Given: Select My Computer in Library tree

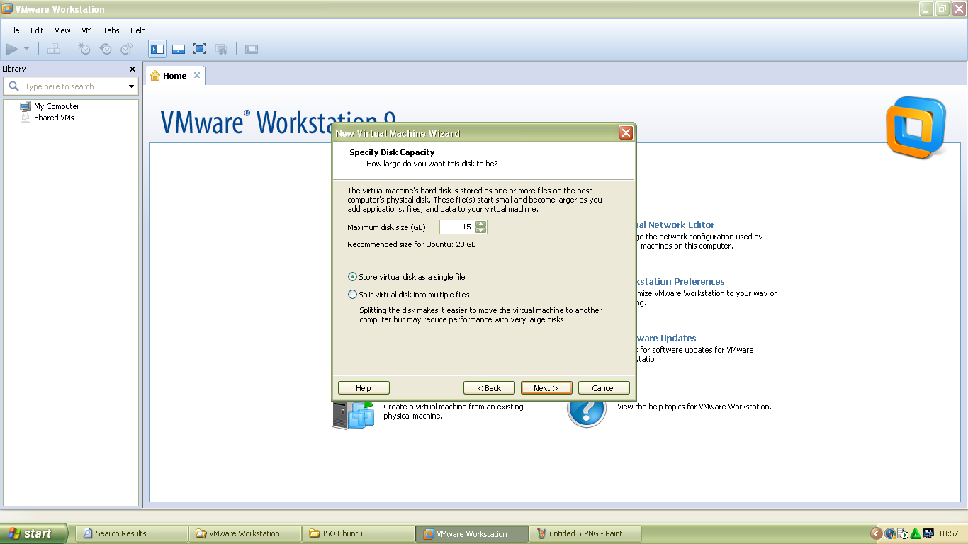Looking at the screenshot, I should point(57,106).
